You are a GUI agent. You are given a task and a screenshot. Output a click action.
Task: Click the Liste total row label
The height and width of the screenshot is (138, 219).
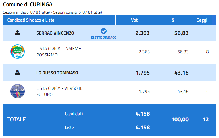[x=69, y=128]
